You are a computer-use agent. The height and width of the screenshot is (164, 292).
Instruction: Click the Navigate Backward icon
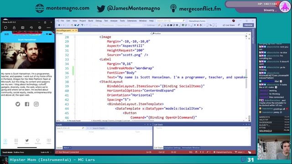pos(59,25)
